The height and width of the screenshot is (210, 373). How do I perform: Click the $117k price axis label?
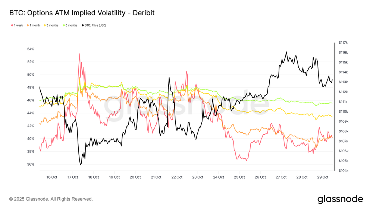pyautogui.click(x=343, y=43)
